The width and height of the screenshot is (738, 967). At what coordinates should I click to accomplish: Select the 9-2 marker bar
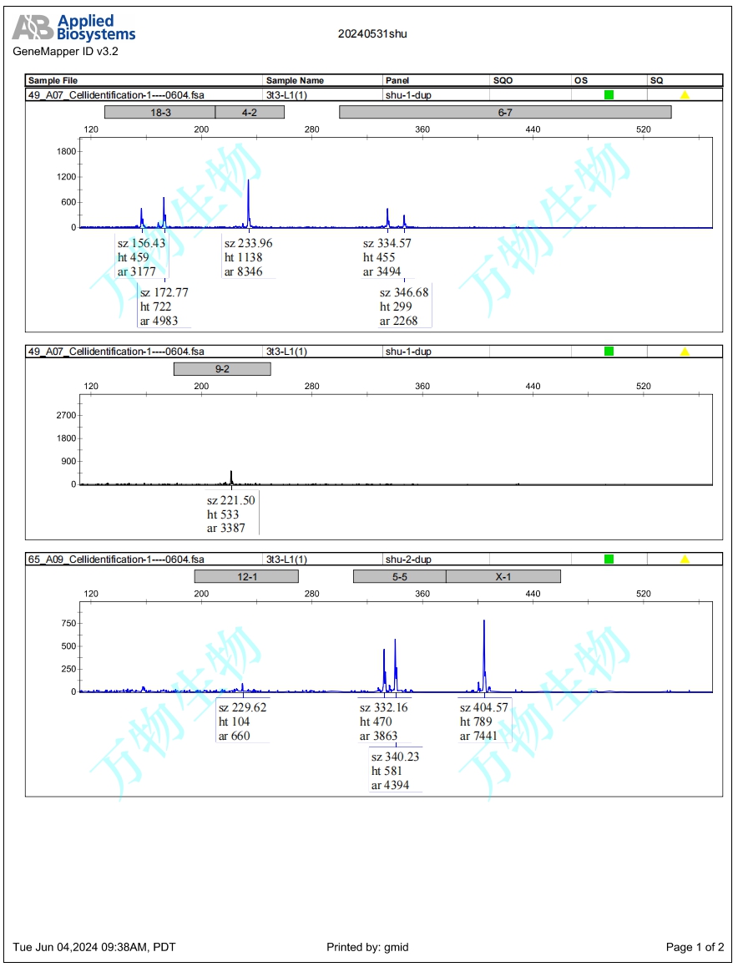(x=222, y=368)
